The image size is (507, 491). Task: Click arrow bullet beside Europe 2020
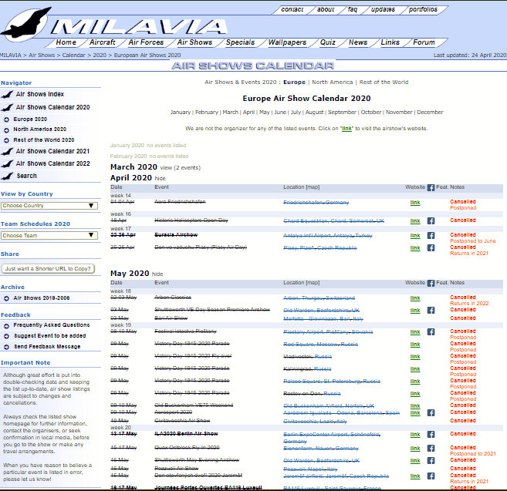[6, 119]
